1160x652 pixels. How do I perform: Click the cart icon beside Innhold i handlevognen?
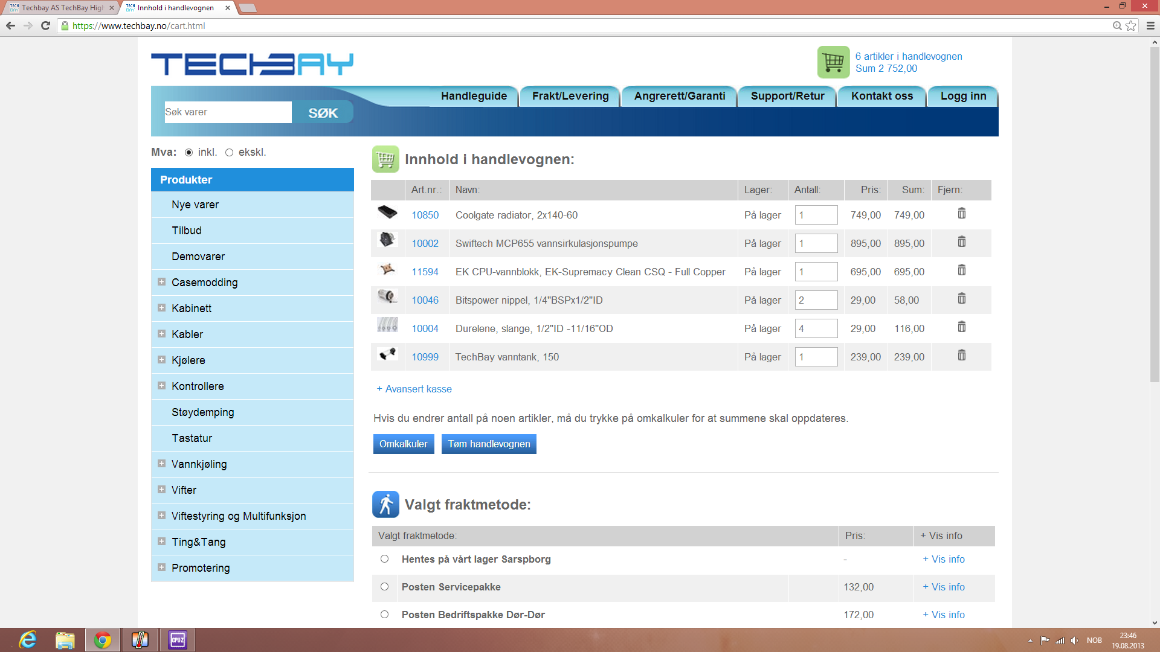click(385, 159)
